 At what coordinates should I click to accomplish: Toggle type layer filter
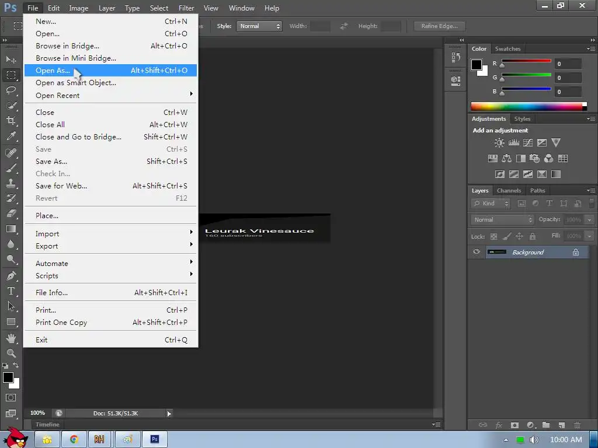549,204
